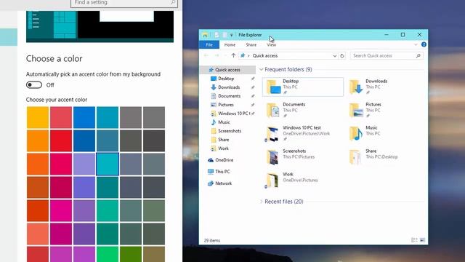The height and width of the screenshot is (262, 465).
Task: Click the Properties icon in title bar toolbar
Action: coord(217,35)
